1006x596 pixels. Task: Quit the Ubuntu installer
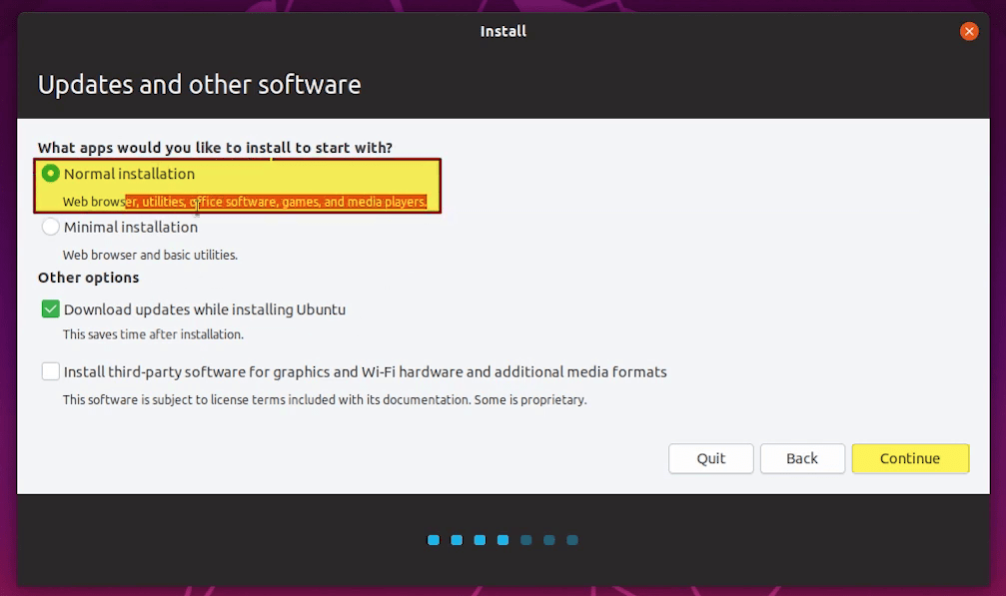[x=711, y=459]
